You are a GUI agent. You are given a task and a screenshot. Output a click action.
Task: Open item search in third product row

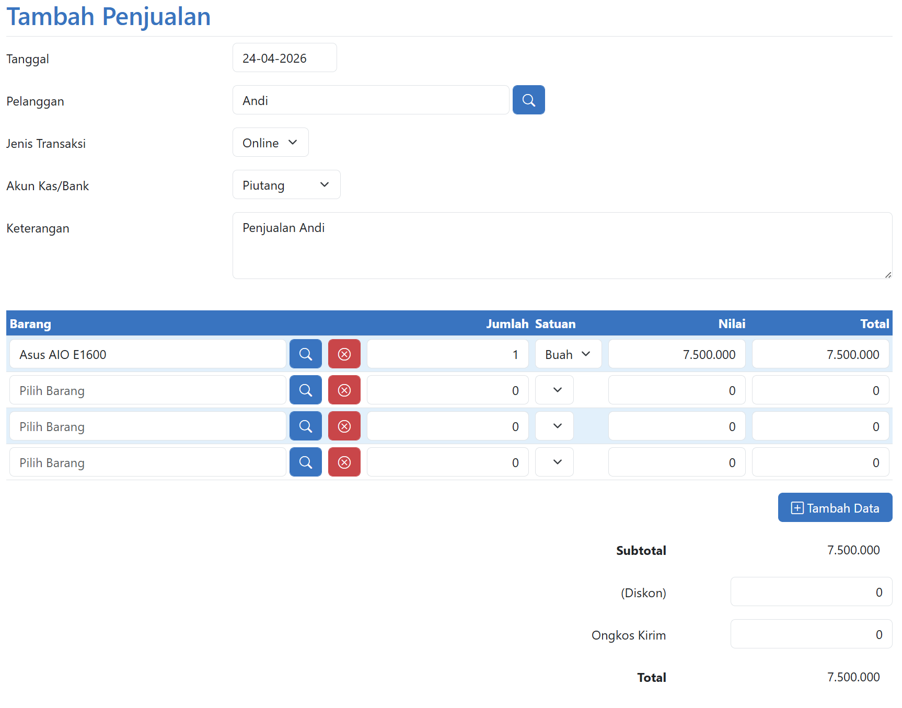[x=306, y=426]
